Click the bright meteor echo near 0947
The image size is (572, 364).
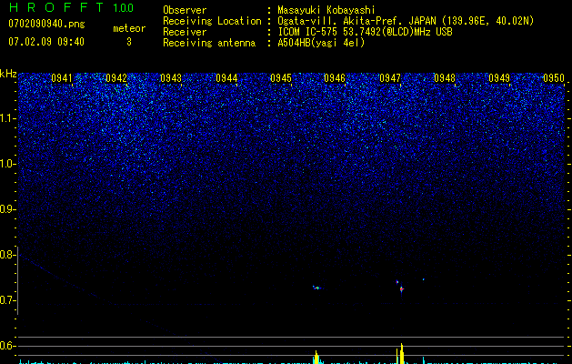coord(401,288)
